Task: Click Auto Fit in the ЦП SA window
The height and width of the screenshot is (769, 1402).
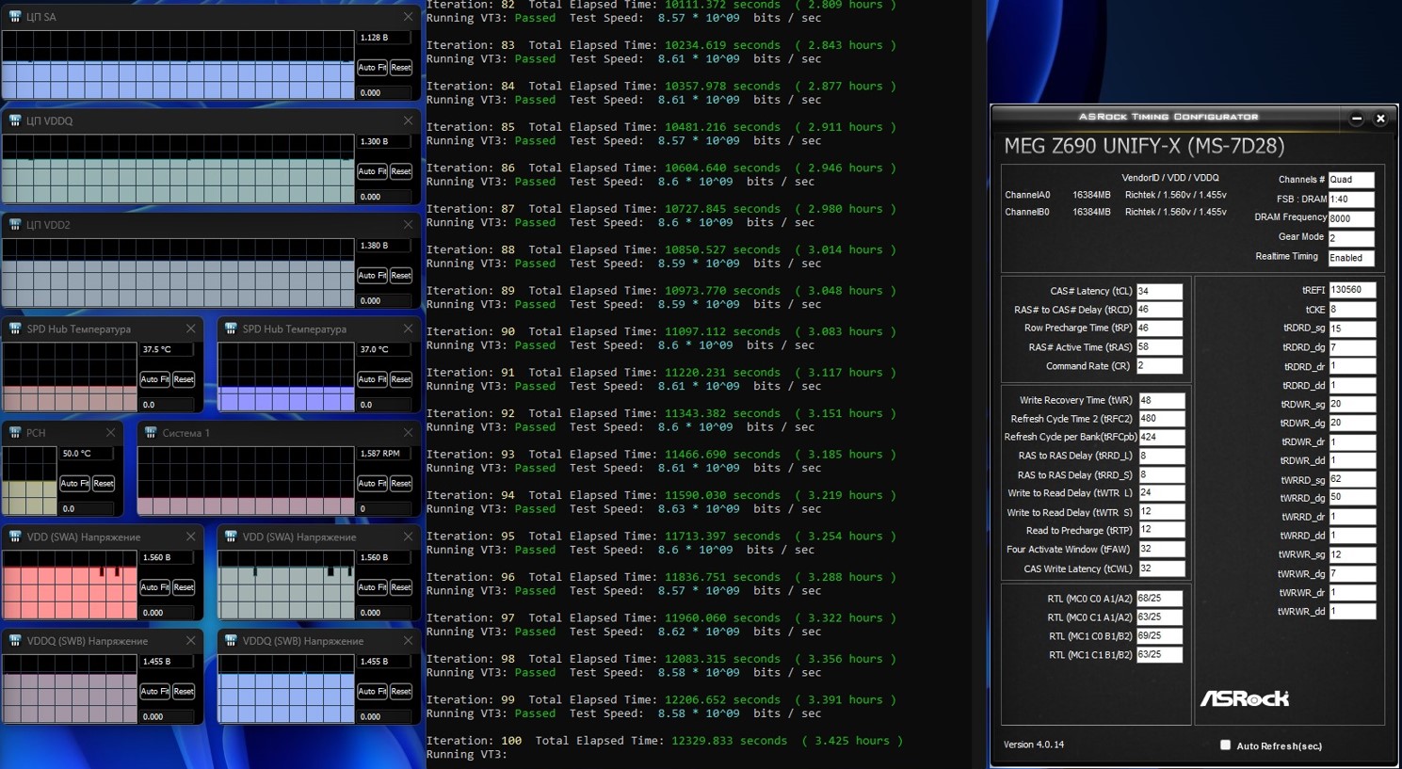Action: [x=372, y=68]
